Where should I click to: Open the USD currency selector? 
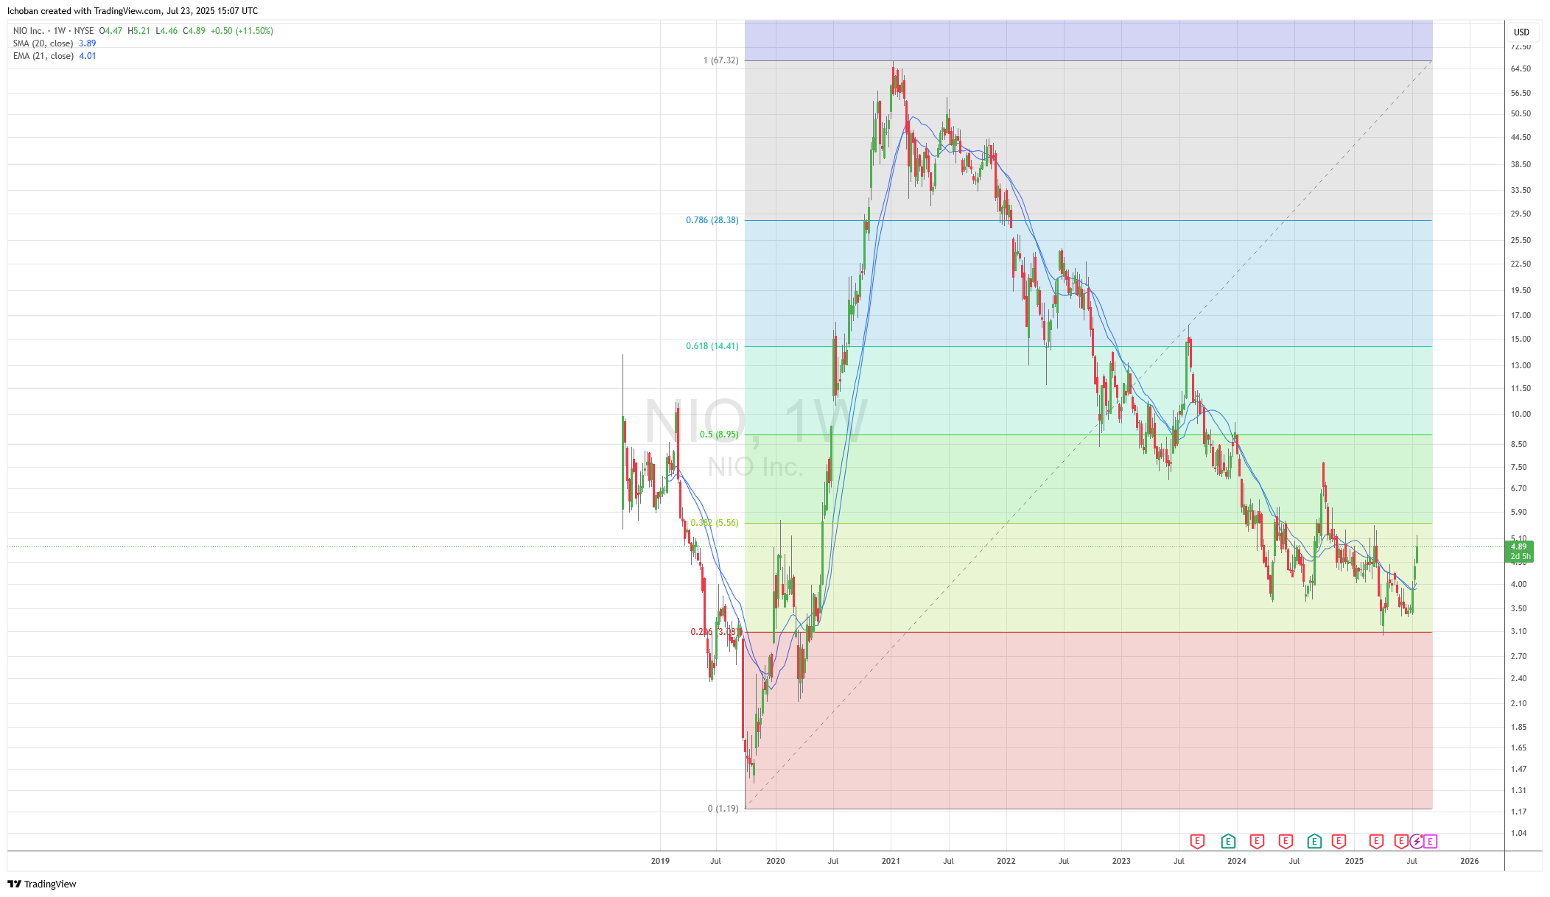[1521, 32]
